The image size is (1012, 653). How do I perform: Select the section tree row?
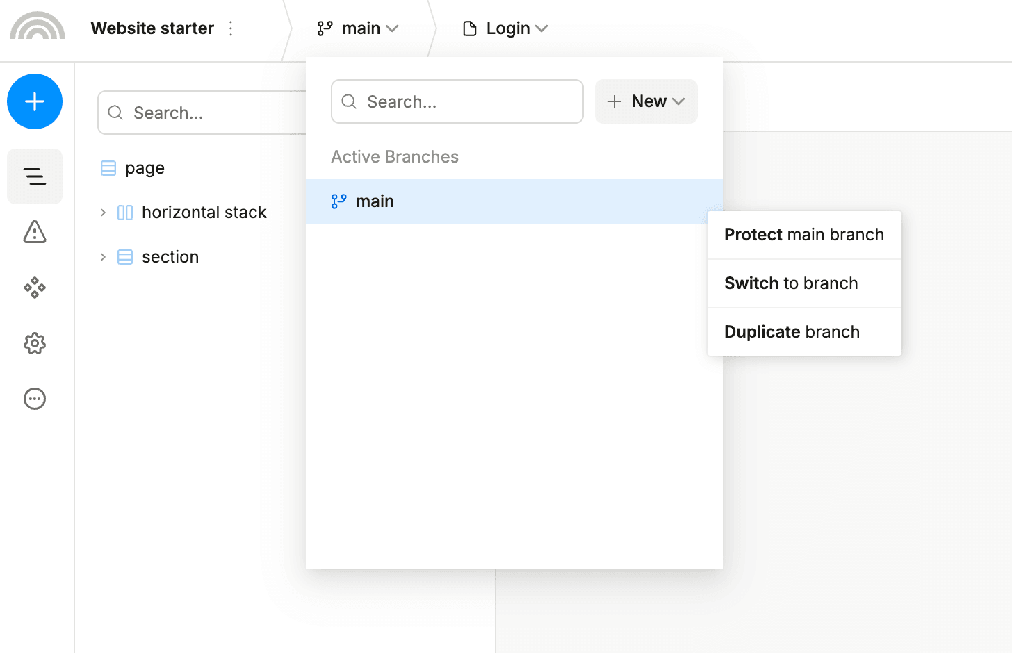190,257
